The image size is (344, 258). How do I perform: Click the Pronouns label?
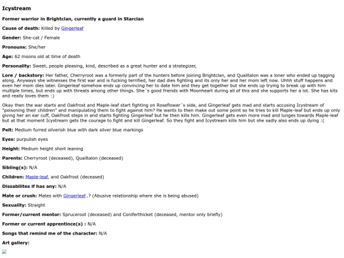coord(14,47)
